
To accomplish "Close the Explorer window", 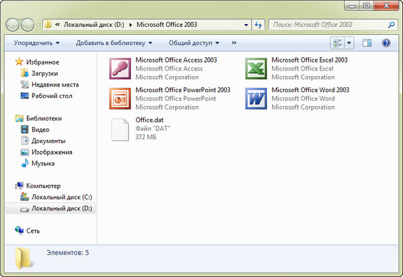I will 386,5.
